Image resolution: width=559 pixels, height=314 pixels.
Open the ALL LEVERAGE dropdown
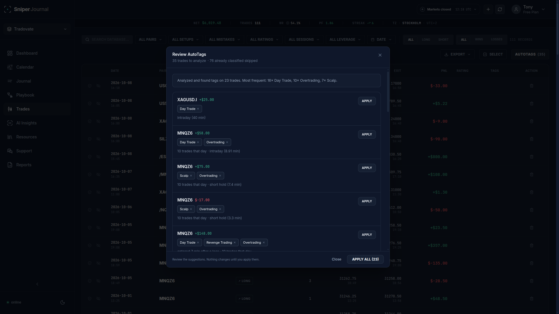pyautogui.click(x=345, y=40)
